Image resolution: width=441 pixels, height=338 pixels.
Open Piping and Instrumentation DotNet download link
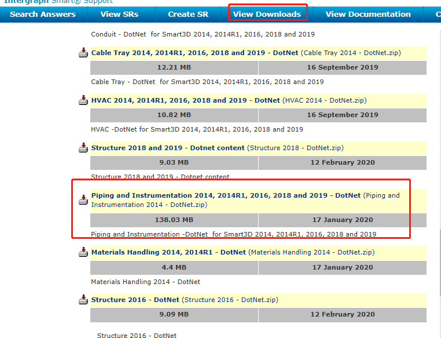click(x=245, y=200)
